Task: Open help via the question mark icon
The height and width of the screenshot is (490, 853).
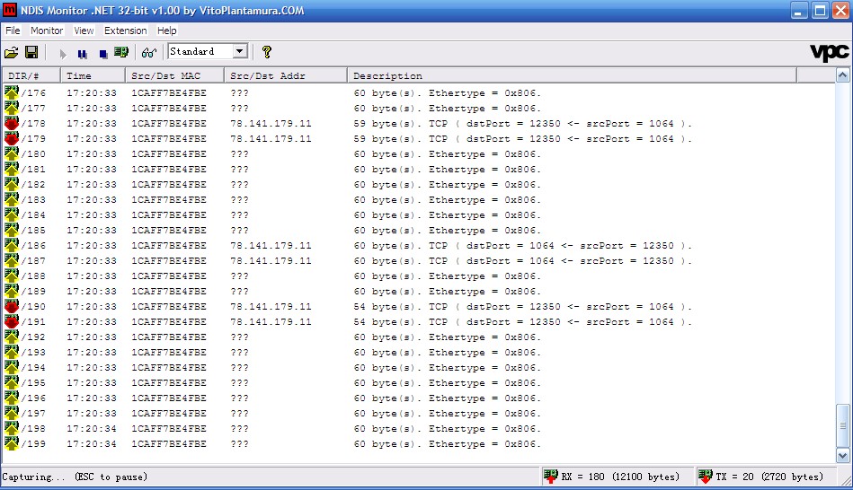Action: [267, 52]
